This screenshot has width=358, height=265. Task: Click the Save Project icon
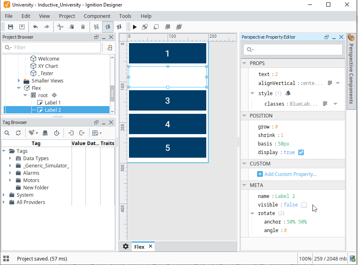coord(11,27)
